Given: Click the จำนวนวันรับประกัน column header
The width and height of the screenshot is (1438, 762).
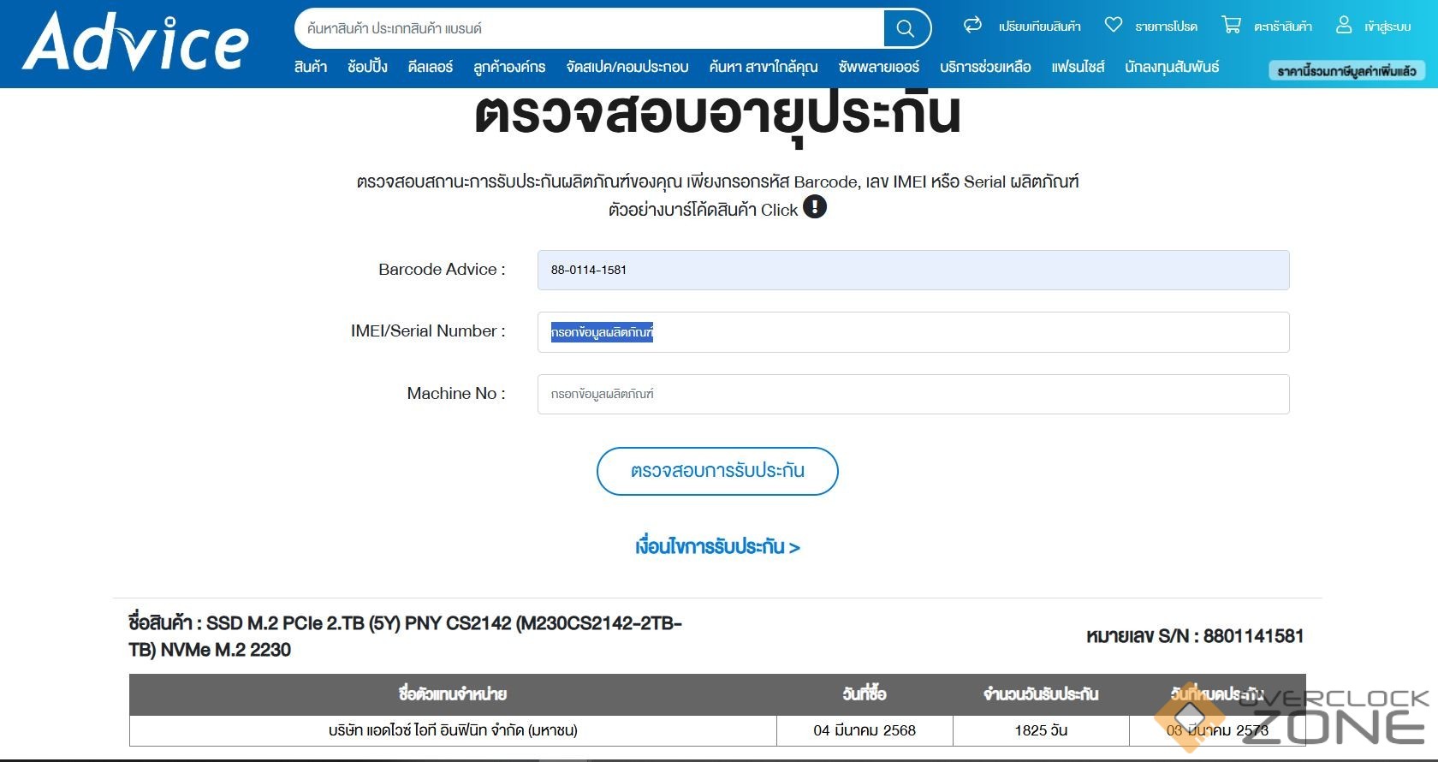Looking at the screenshot, I should pos(1041,694).
